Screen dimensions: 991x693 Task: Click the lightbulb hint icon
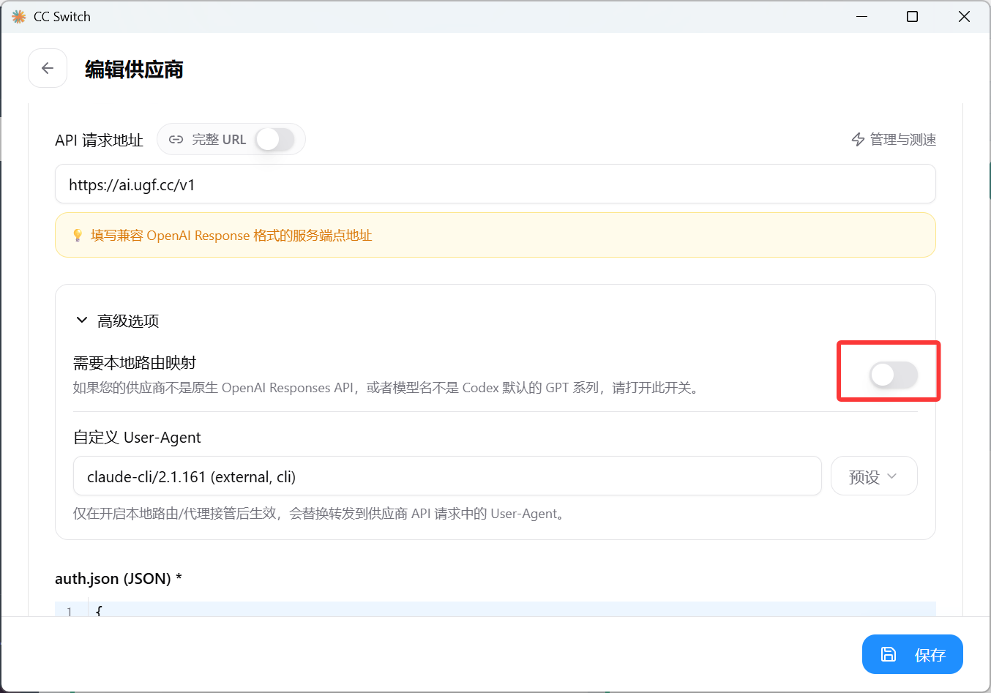(x=78, y=236)
